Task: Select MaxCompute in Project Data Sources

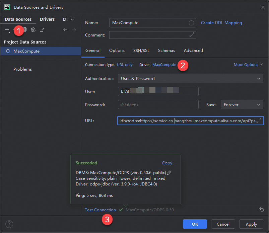Action: click(x=41, y=51)
